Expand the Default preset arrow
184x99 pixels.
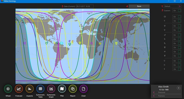coord(180,6)
